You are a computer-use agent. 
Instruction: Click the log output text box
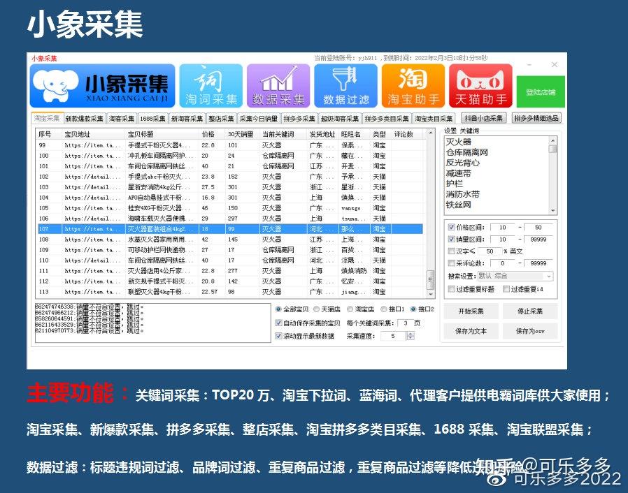[153, 323]
